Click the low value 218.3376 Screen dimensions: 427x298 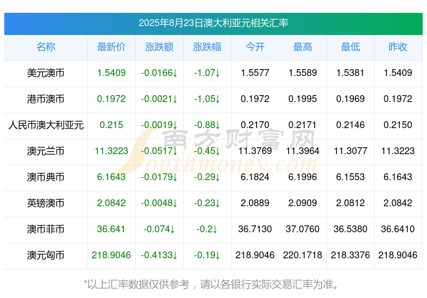(x=351, y=255)
